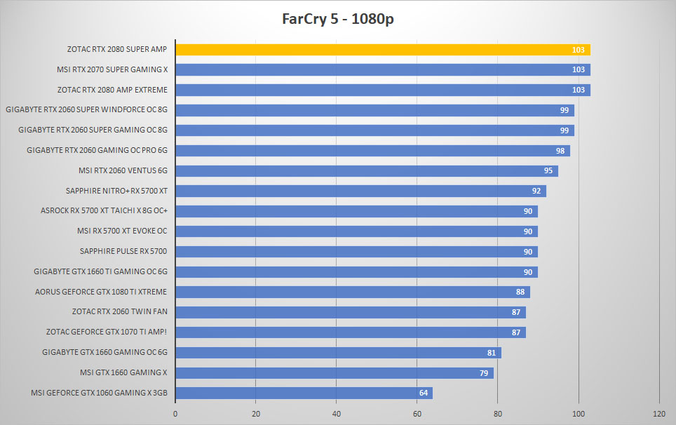Click value 92 on the SAPPHIRE NITRO+ bar
676x425 pixels.
[536, 191]
